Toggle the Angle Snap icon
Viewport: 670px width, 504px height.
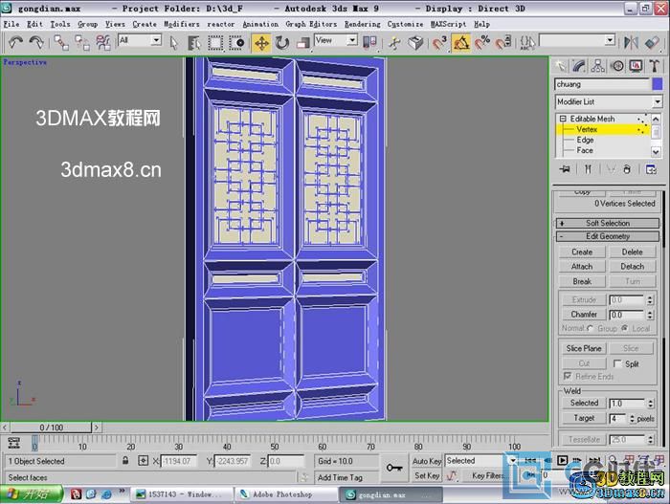coord(461,42)
